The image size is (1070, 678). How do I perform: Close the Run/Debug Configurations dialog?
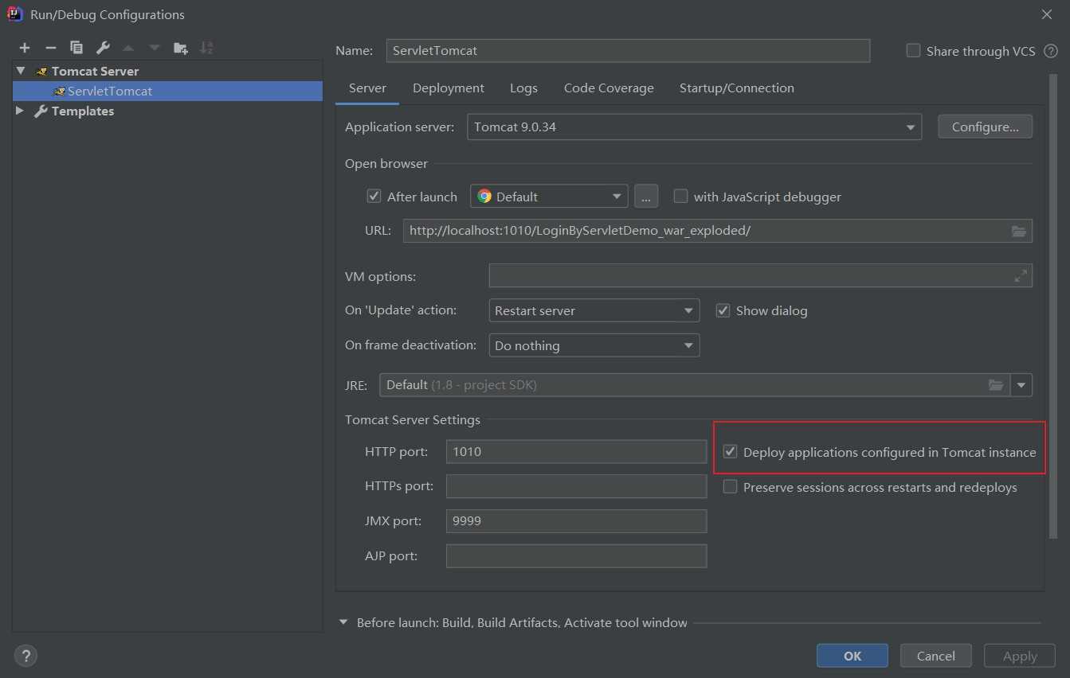(1046, 14)
